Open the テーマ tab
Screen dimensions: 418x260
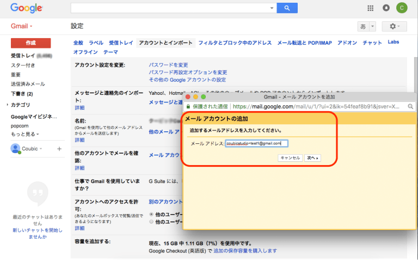tap(110, 52)
